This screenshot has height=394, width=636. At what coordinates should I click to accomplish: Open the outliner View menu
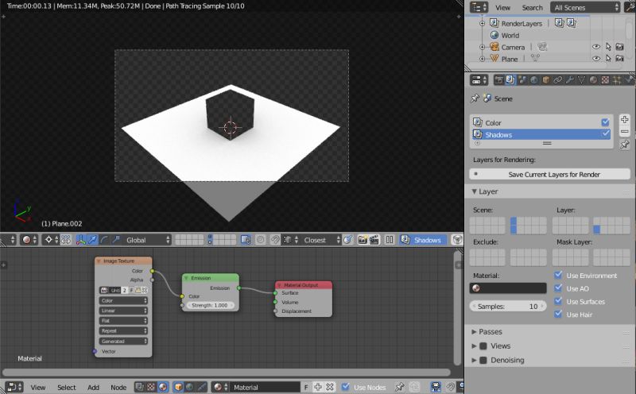[502, 8]
